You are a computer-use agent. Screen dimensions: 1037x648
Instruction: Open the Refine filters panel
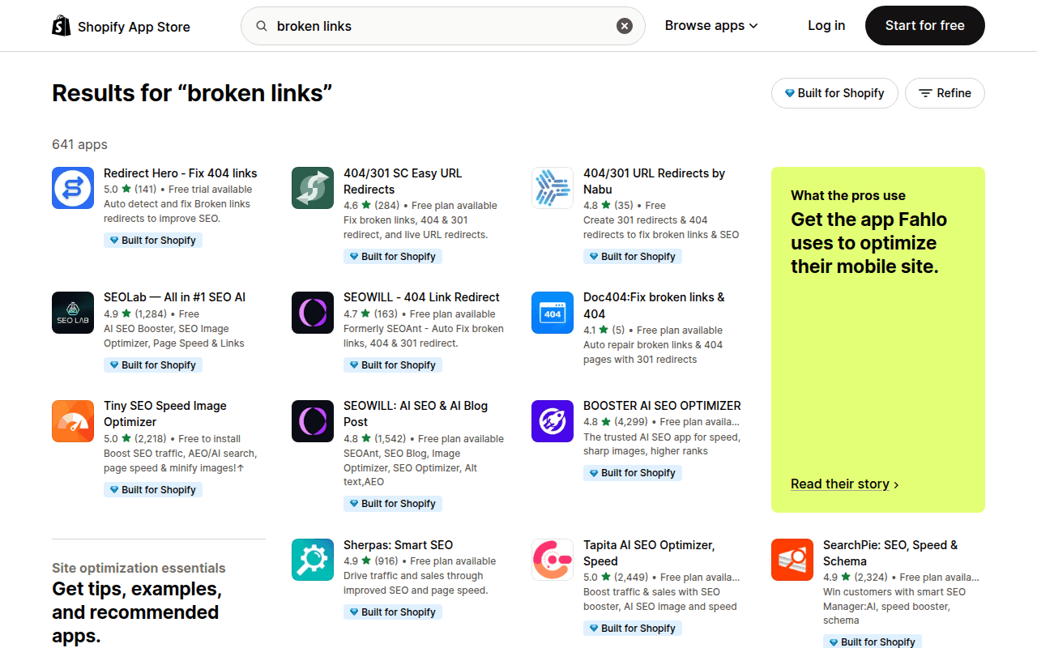tap(945, 93)
